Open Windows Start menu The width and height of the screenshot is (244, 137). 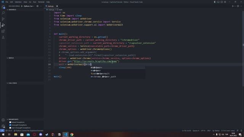(x=3, y=134)
